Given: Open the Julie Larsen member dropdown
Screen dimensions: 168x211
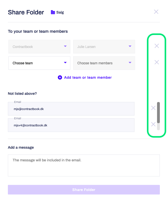Looking at the screenshot, I should 104,47.
